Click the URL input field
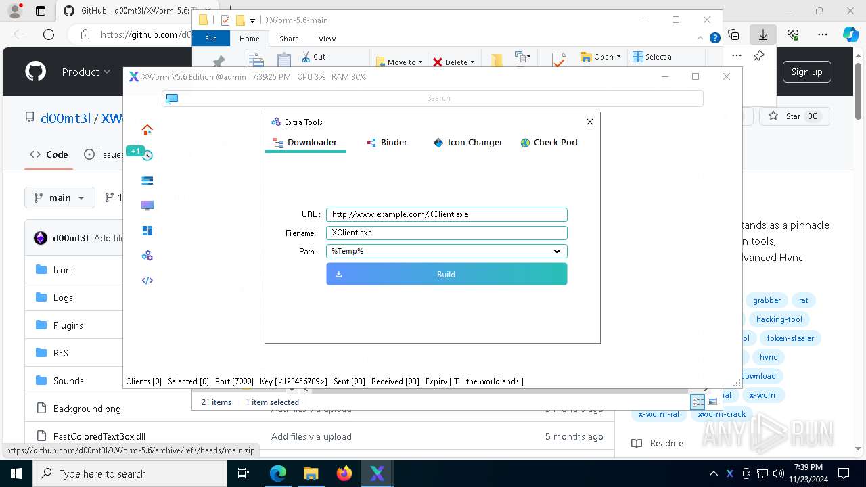The height and width of the screenshot is (487, 866). (x=447, y=214)
